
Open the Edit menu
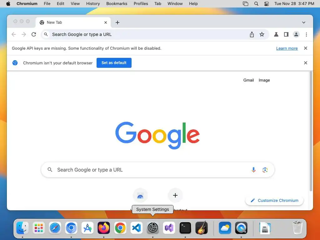(60, 4)
